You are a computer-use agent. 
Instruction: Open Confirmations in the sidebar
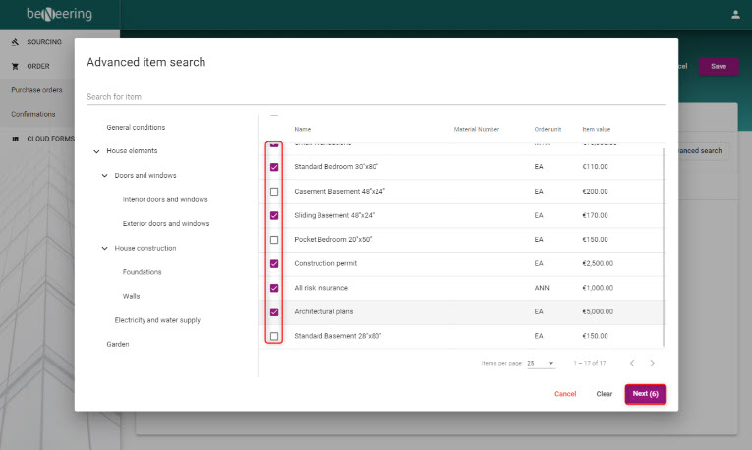click(x=33, y=114)
